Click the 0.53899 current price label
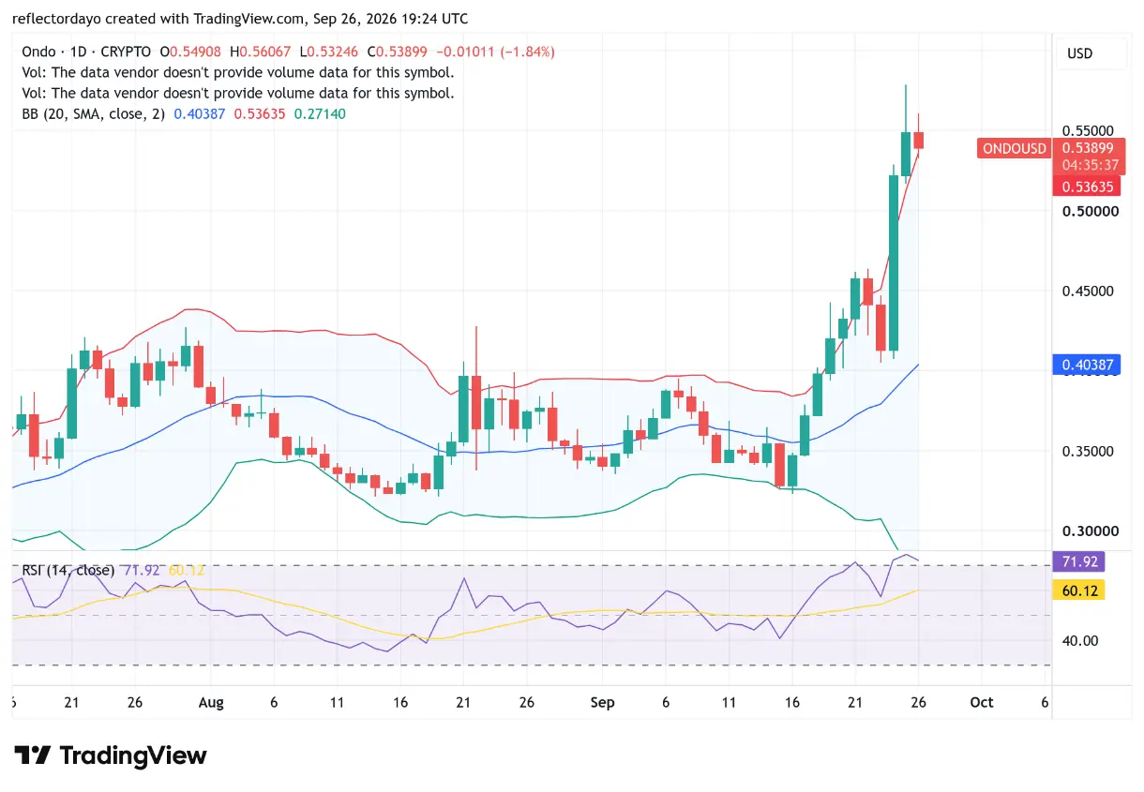This screenshot has width=1144, height=792. (1088, 147)
